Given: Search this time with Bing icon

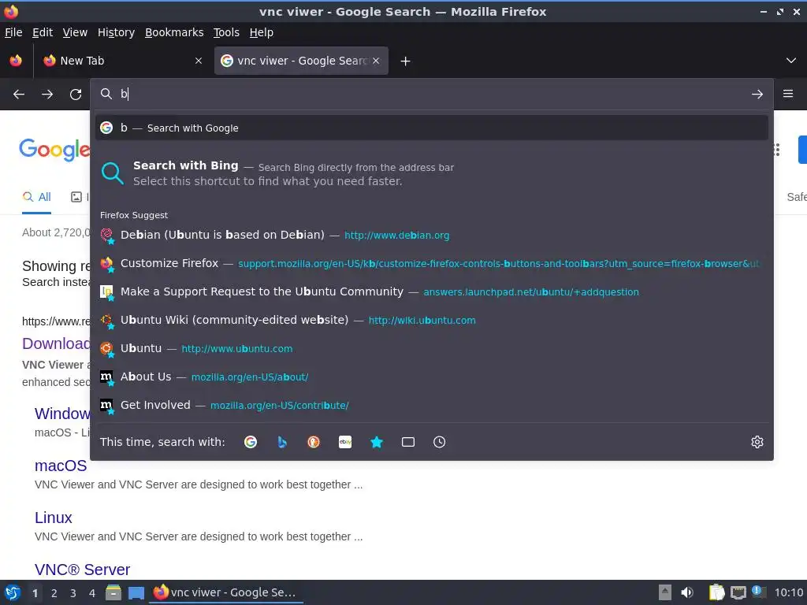Looking at the screenshot, I should coord(282,442).
